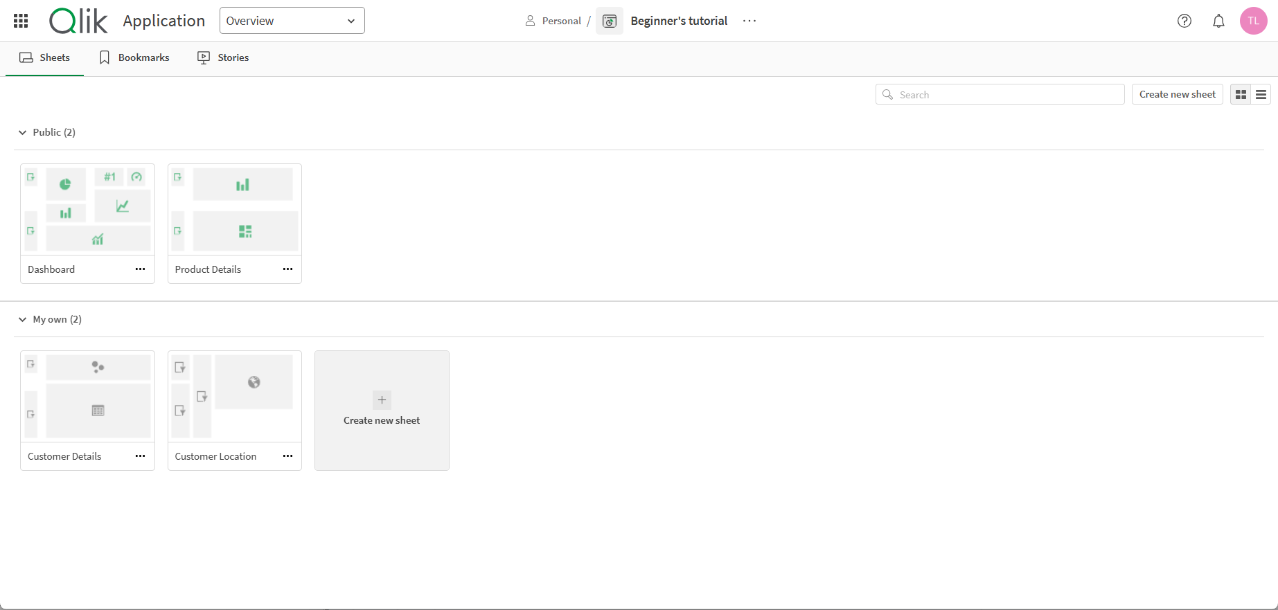Image resolution: width=1278 pixels, height=610 pixels.
Task: Open the more options ellipsis next to Beginner's tutorial
Action: 749,21
